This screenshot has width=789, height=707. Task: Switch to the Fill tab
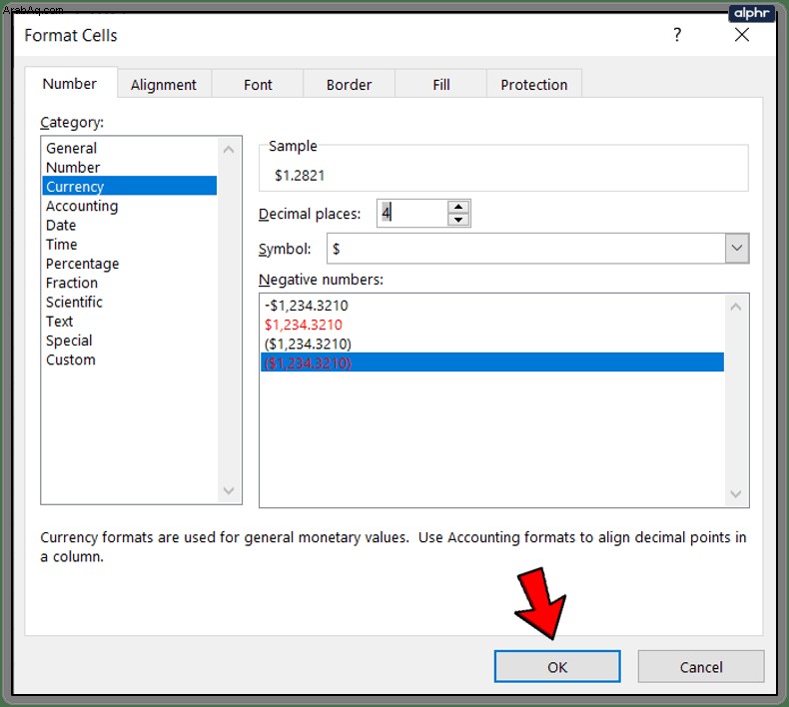click(441, 85)
